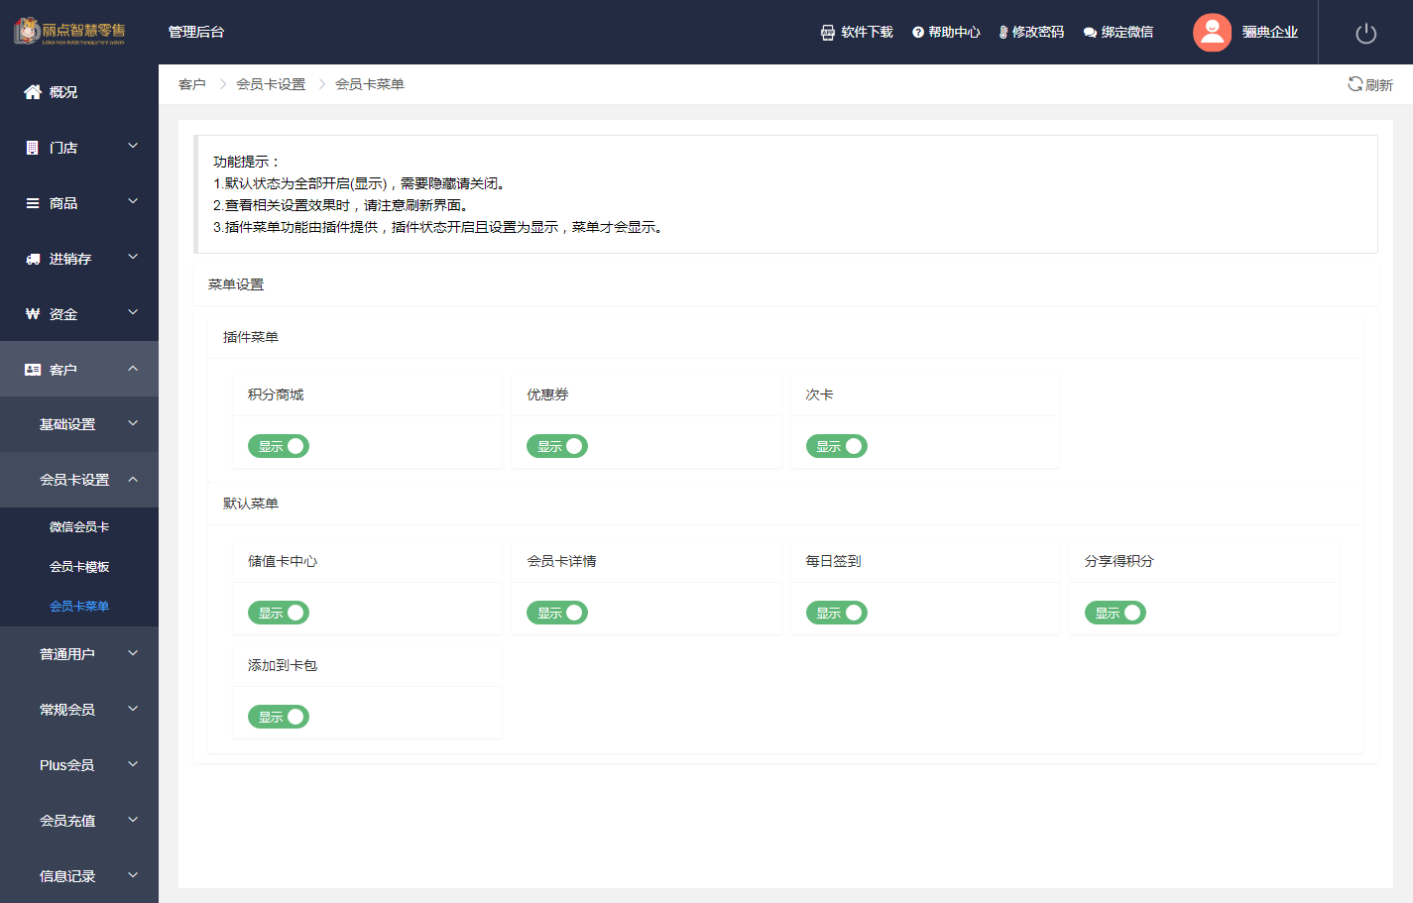
Task: Click the 功能提示： tip title
Action: pyautogui.click(x=247, y=162)
